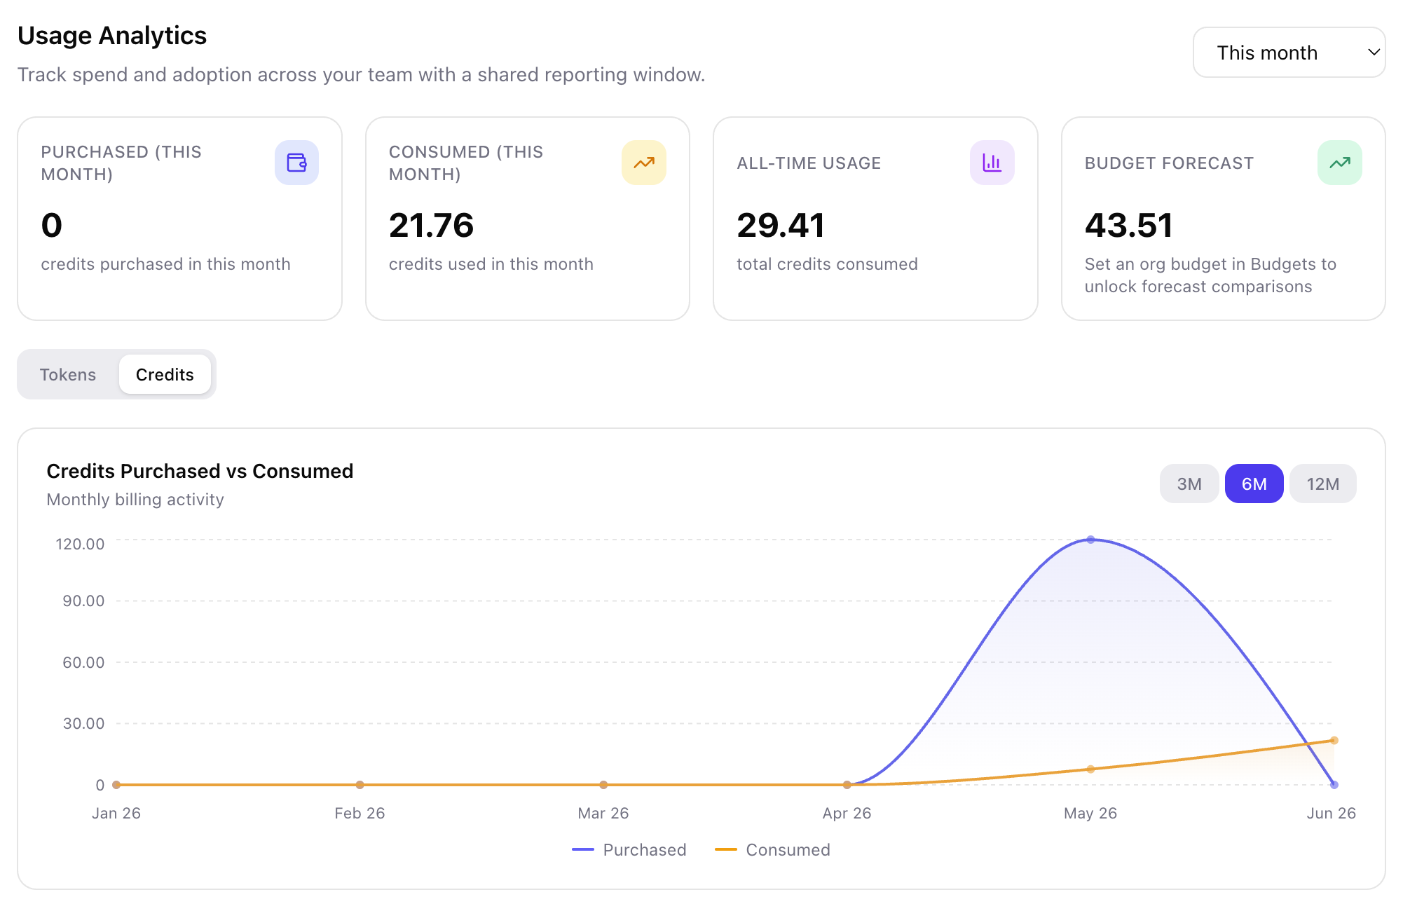Screen dimensions: 1403x911
Task: Click the Credits Purchased vs Consumed chart title
Action: coord(200,471)
